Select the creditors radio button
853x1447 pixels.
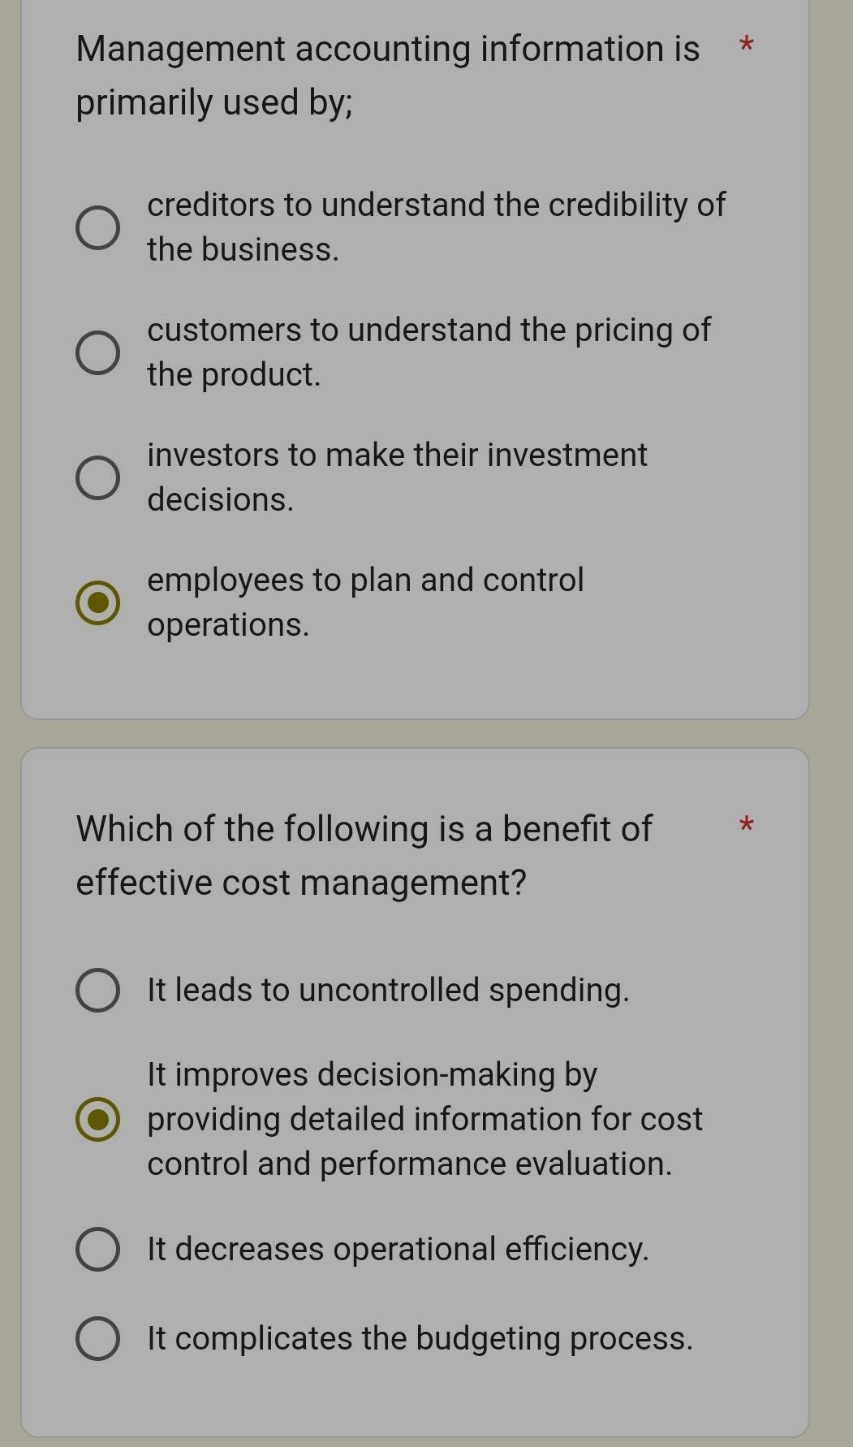pyautogui.click(x=97, y=228)
